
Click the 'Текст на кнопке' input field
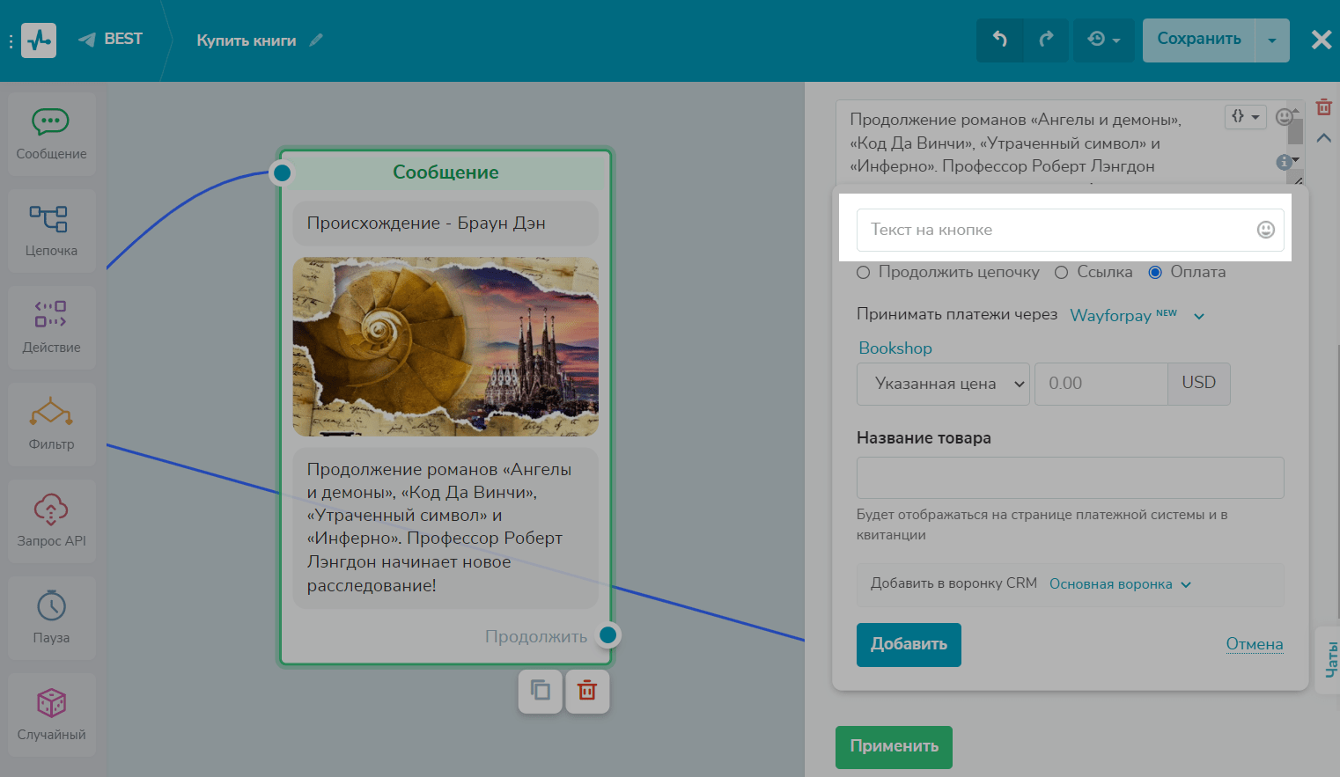tap(1057, 230)
